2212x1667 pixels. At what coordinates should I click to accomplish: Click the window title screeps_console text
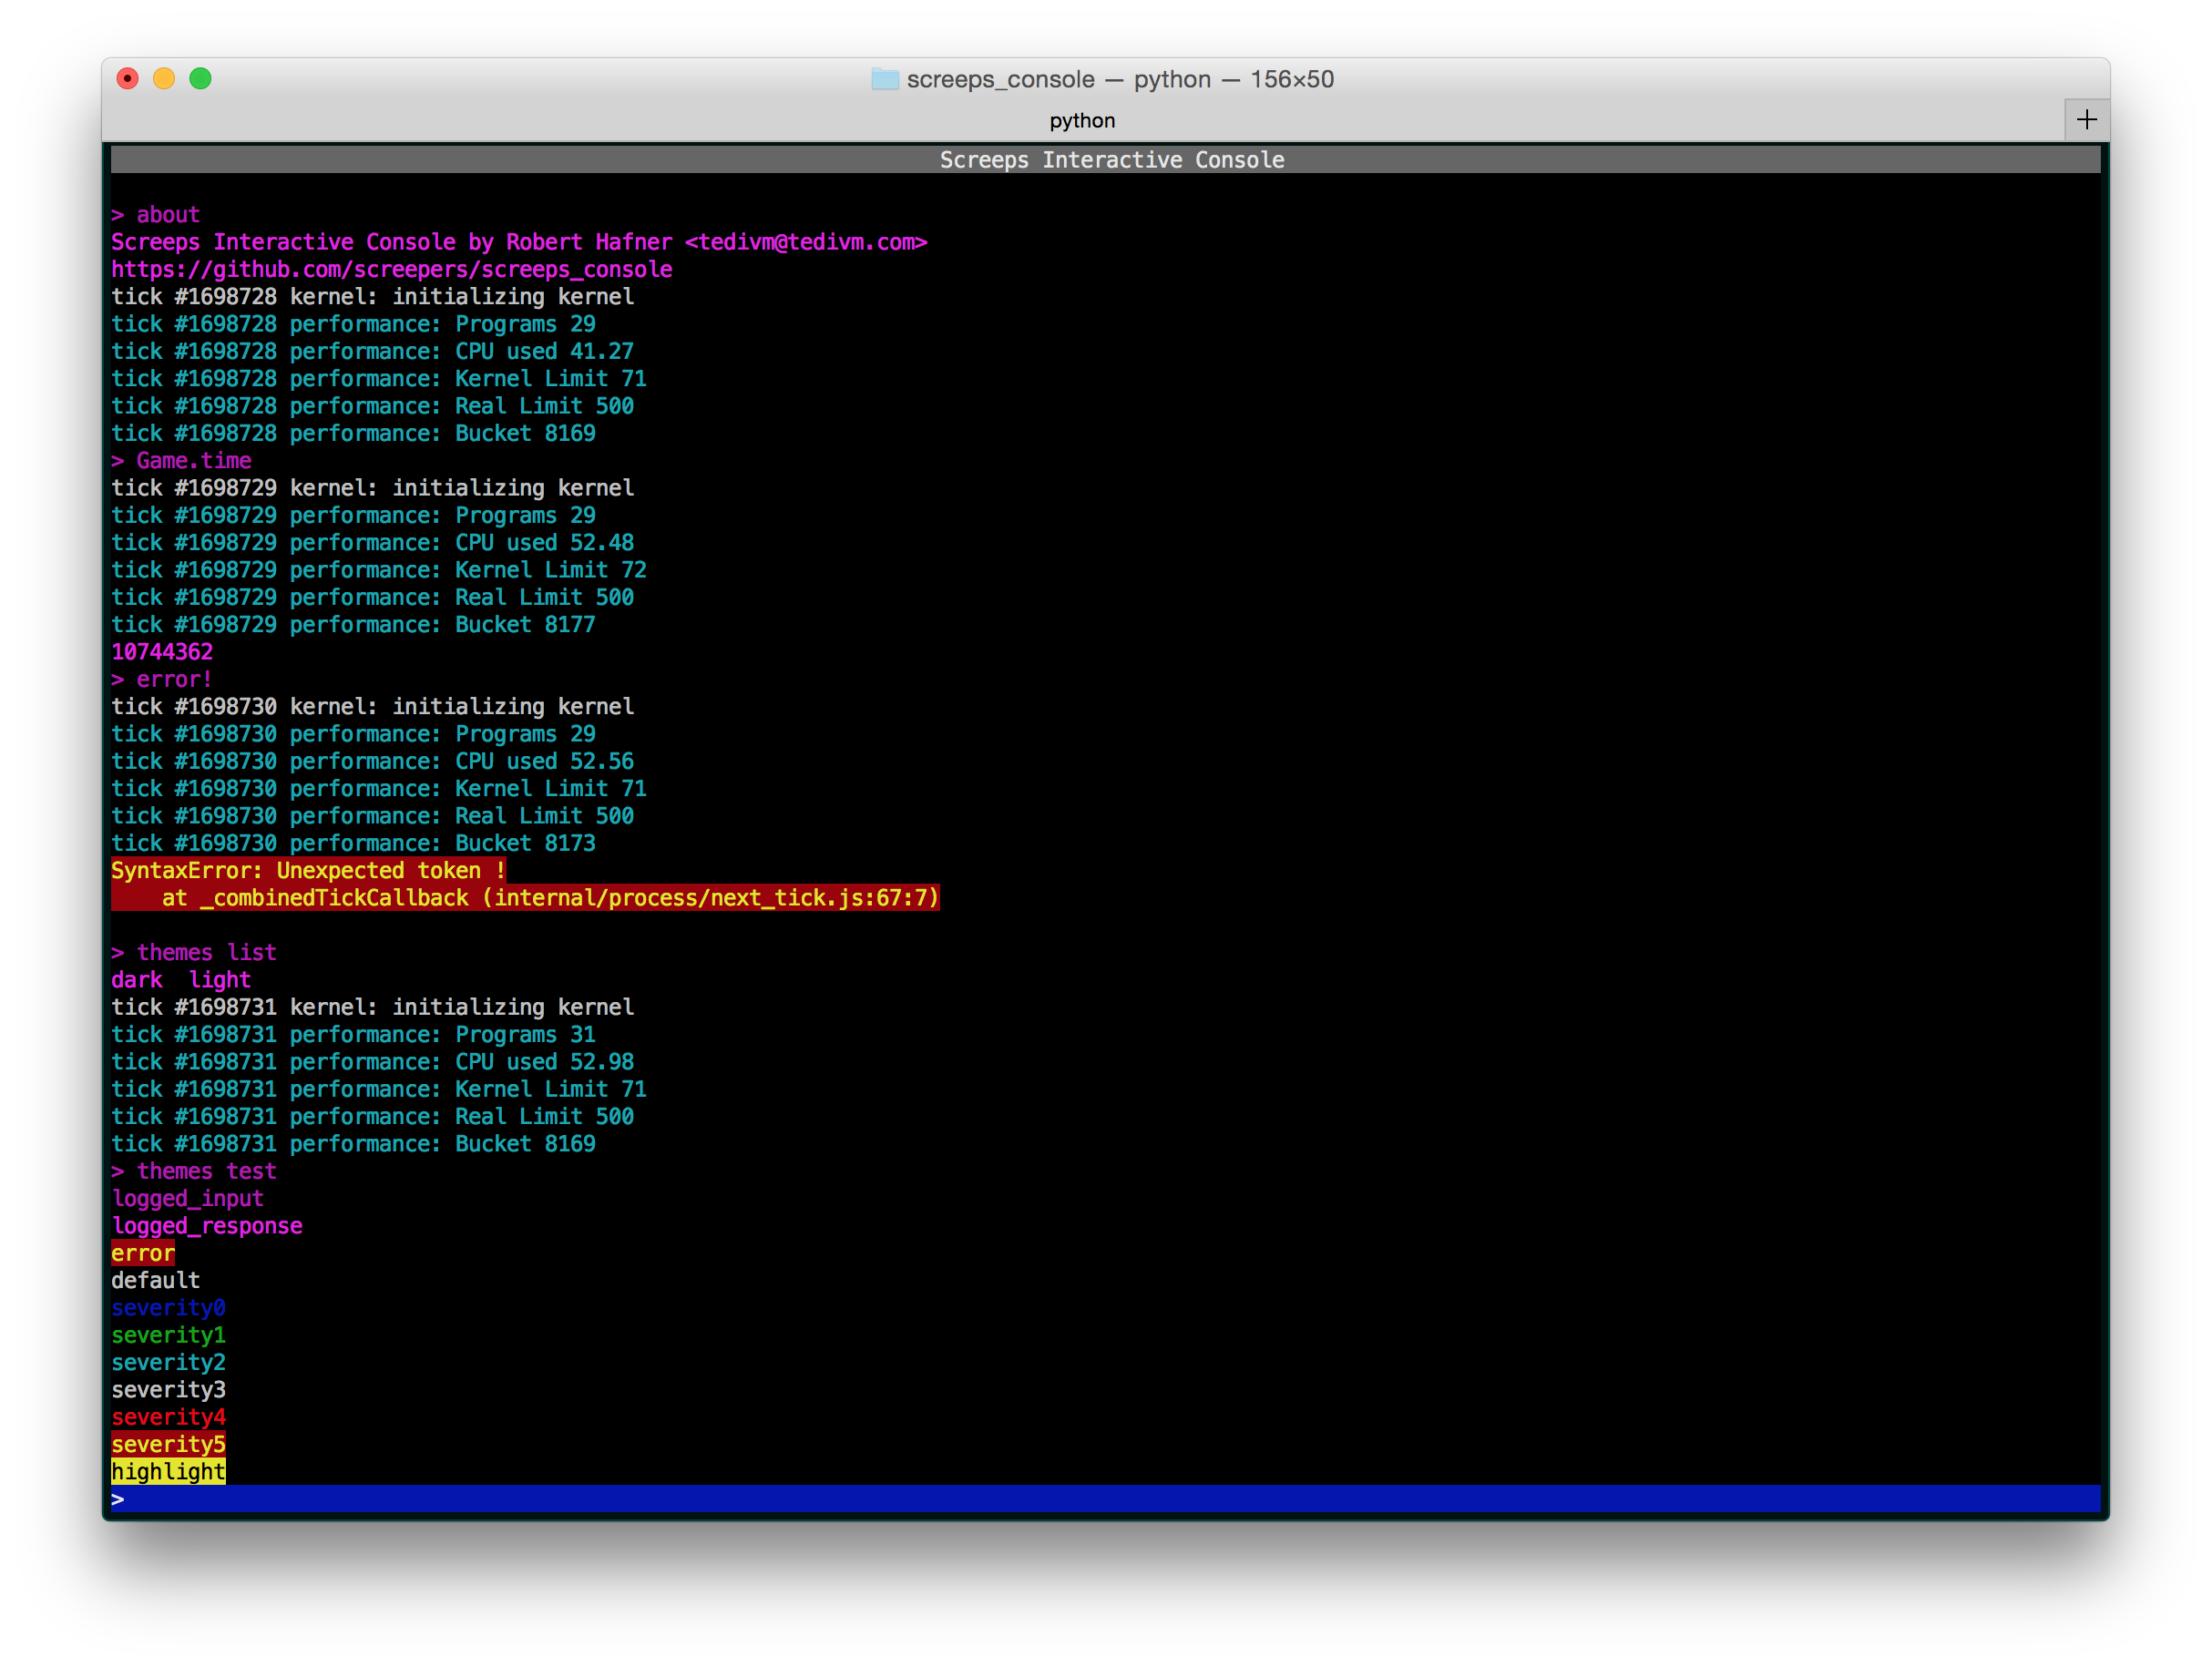1000,79
